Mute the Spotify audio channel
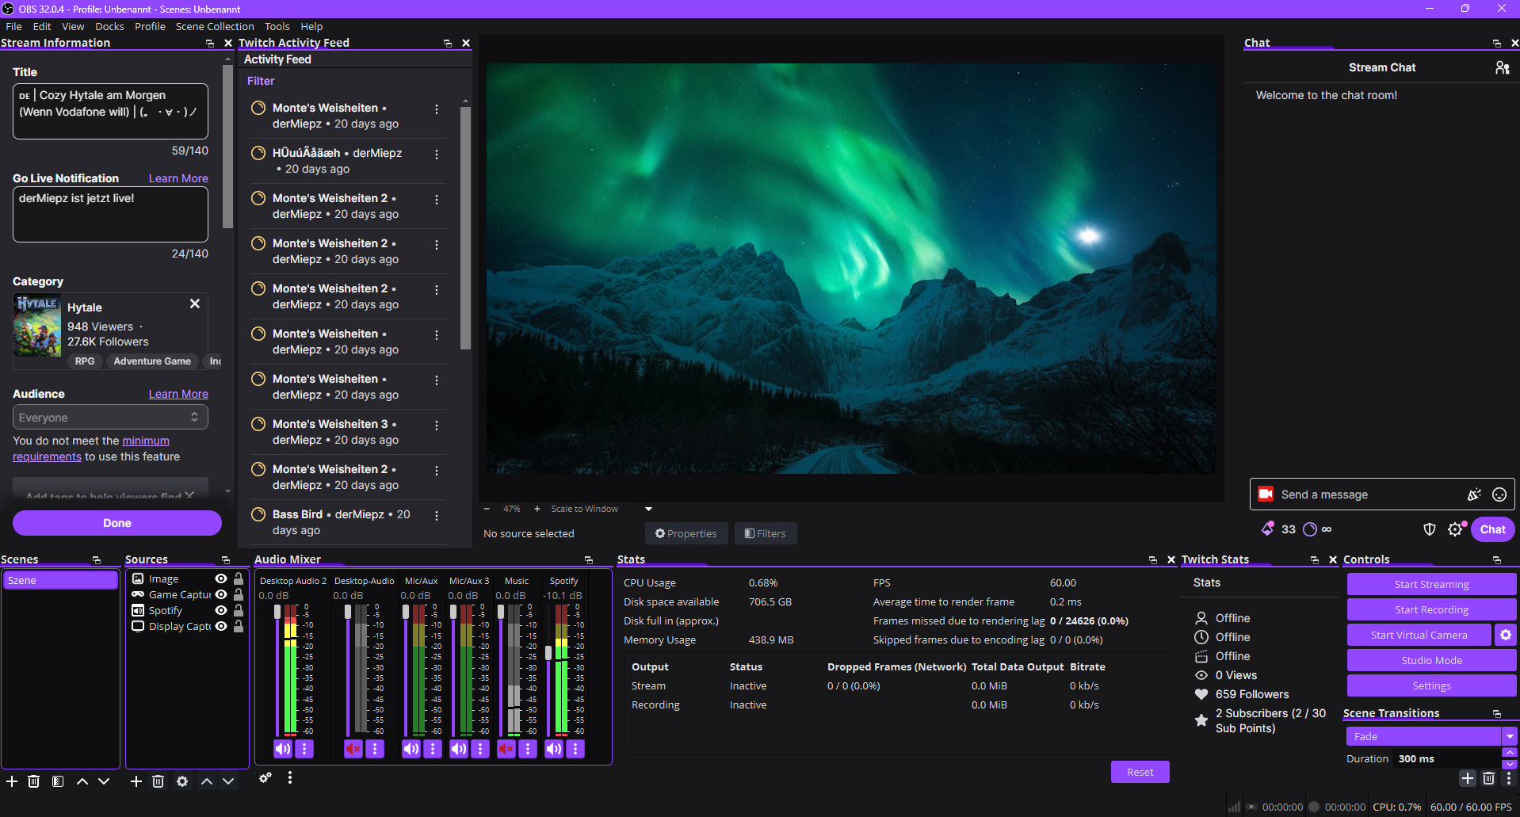The image size is (1520, 817). [554, 749]
